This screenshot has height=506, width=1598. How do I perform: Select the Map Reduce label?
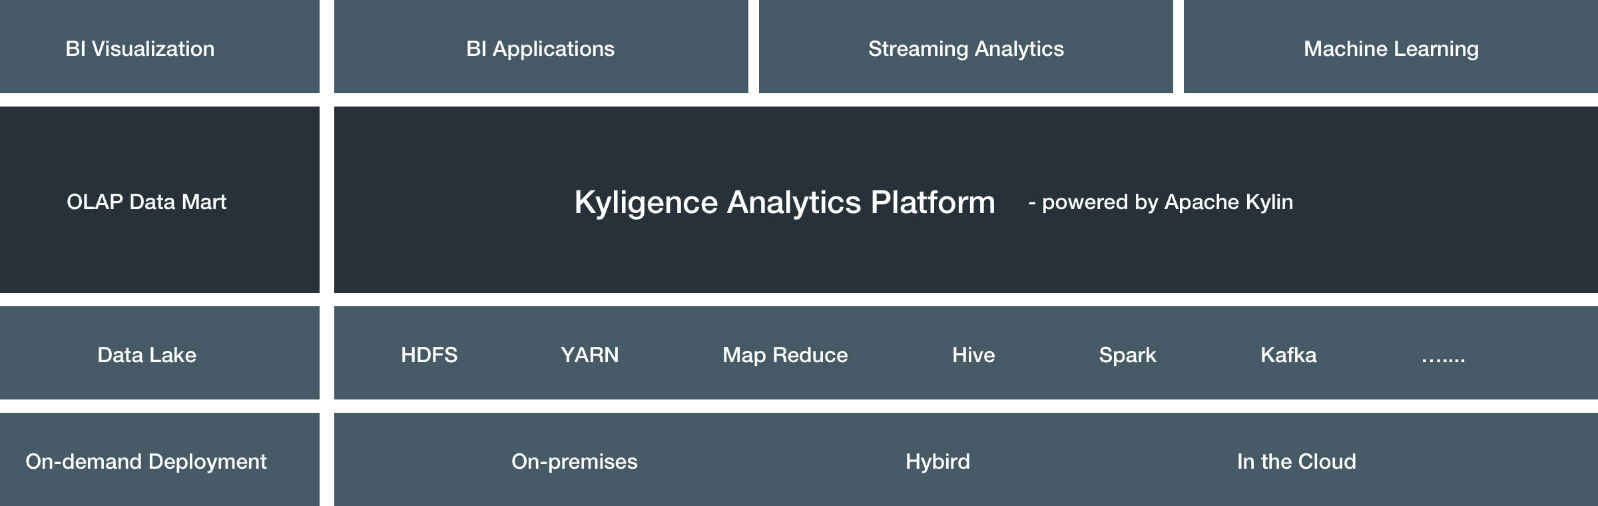[785, 356]
